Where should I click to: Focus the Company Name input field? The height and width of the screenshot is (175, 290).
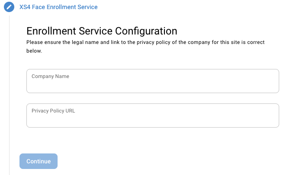[x=153, y=81]
